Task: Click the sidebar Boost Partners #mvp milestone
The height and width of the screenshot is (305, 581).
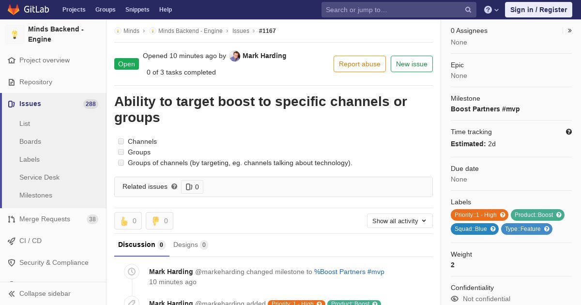Action: coord(485,109)
